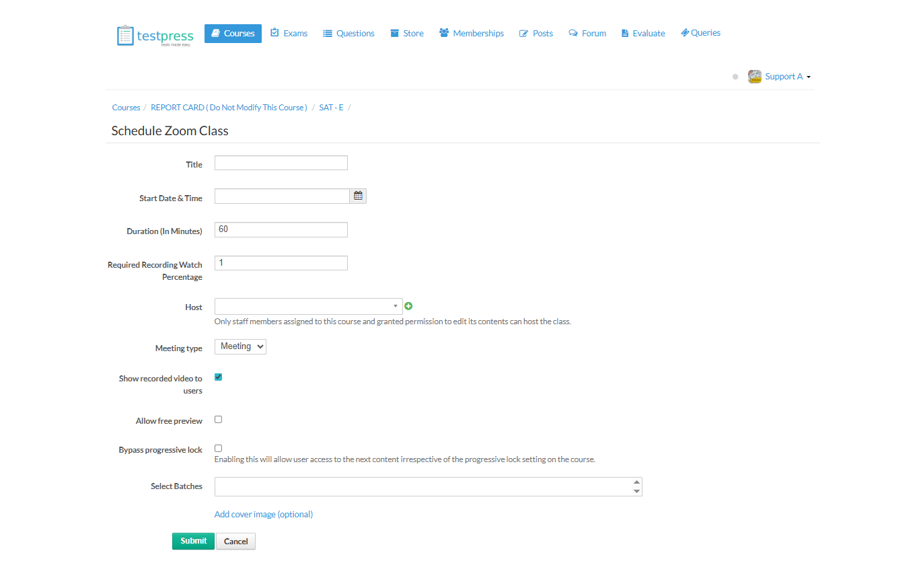
Task: Open the Memberships menu
Action: [472, 33]
